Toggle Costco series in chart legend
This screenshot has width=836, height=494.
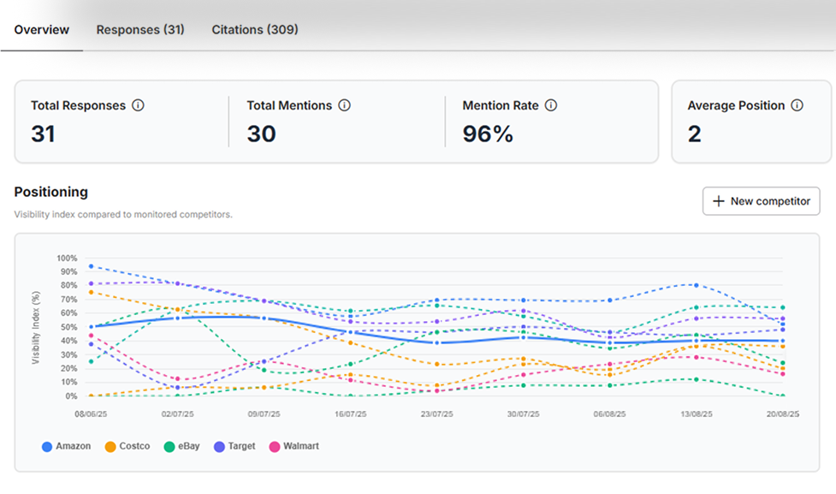(133, 447)
